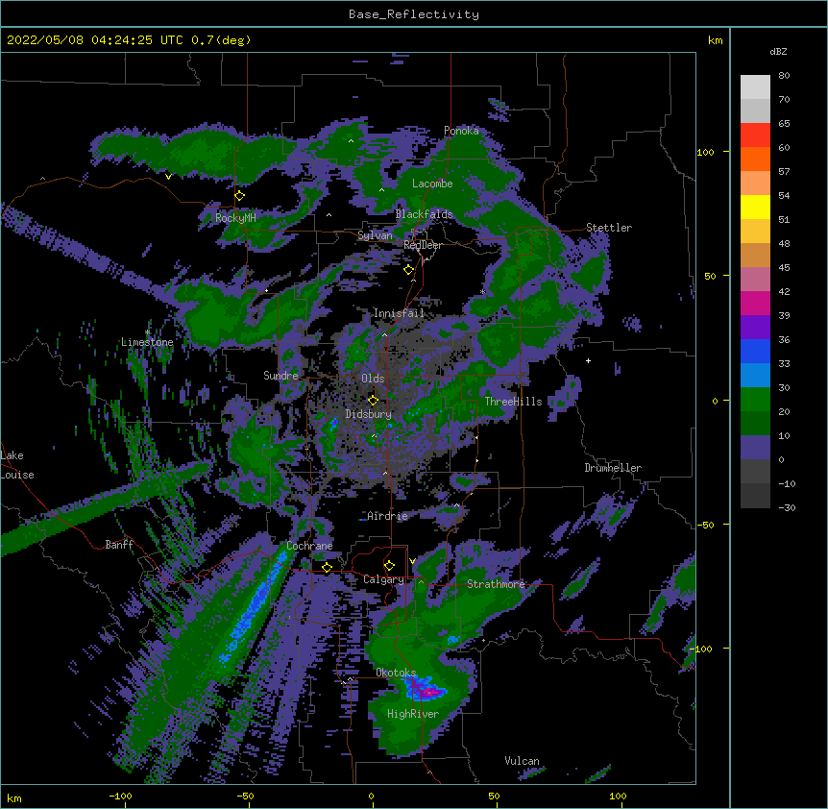Click the Ponoka city label

point(461,131)
